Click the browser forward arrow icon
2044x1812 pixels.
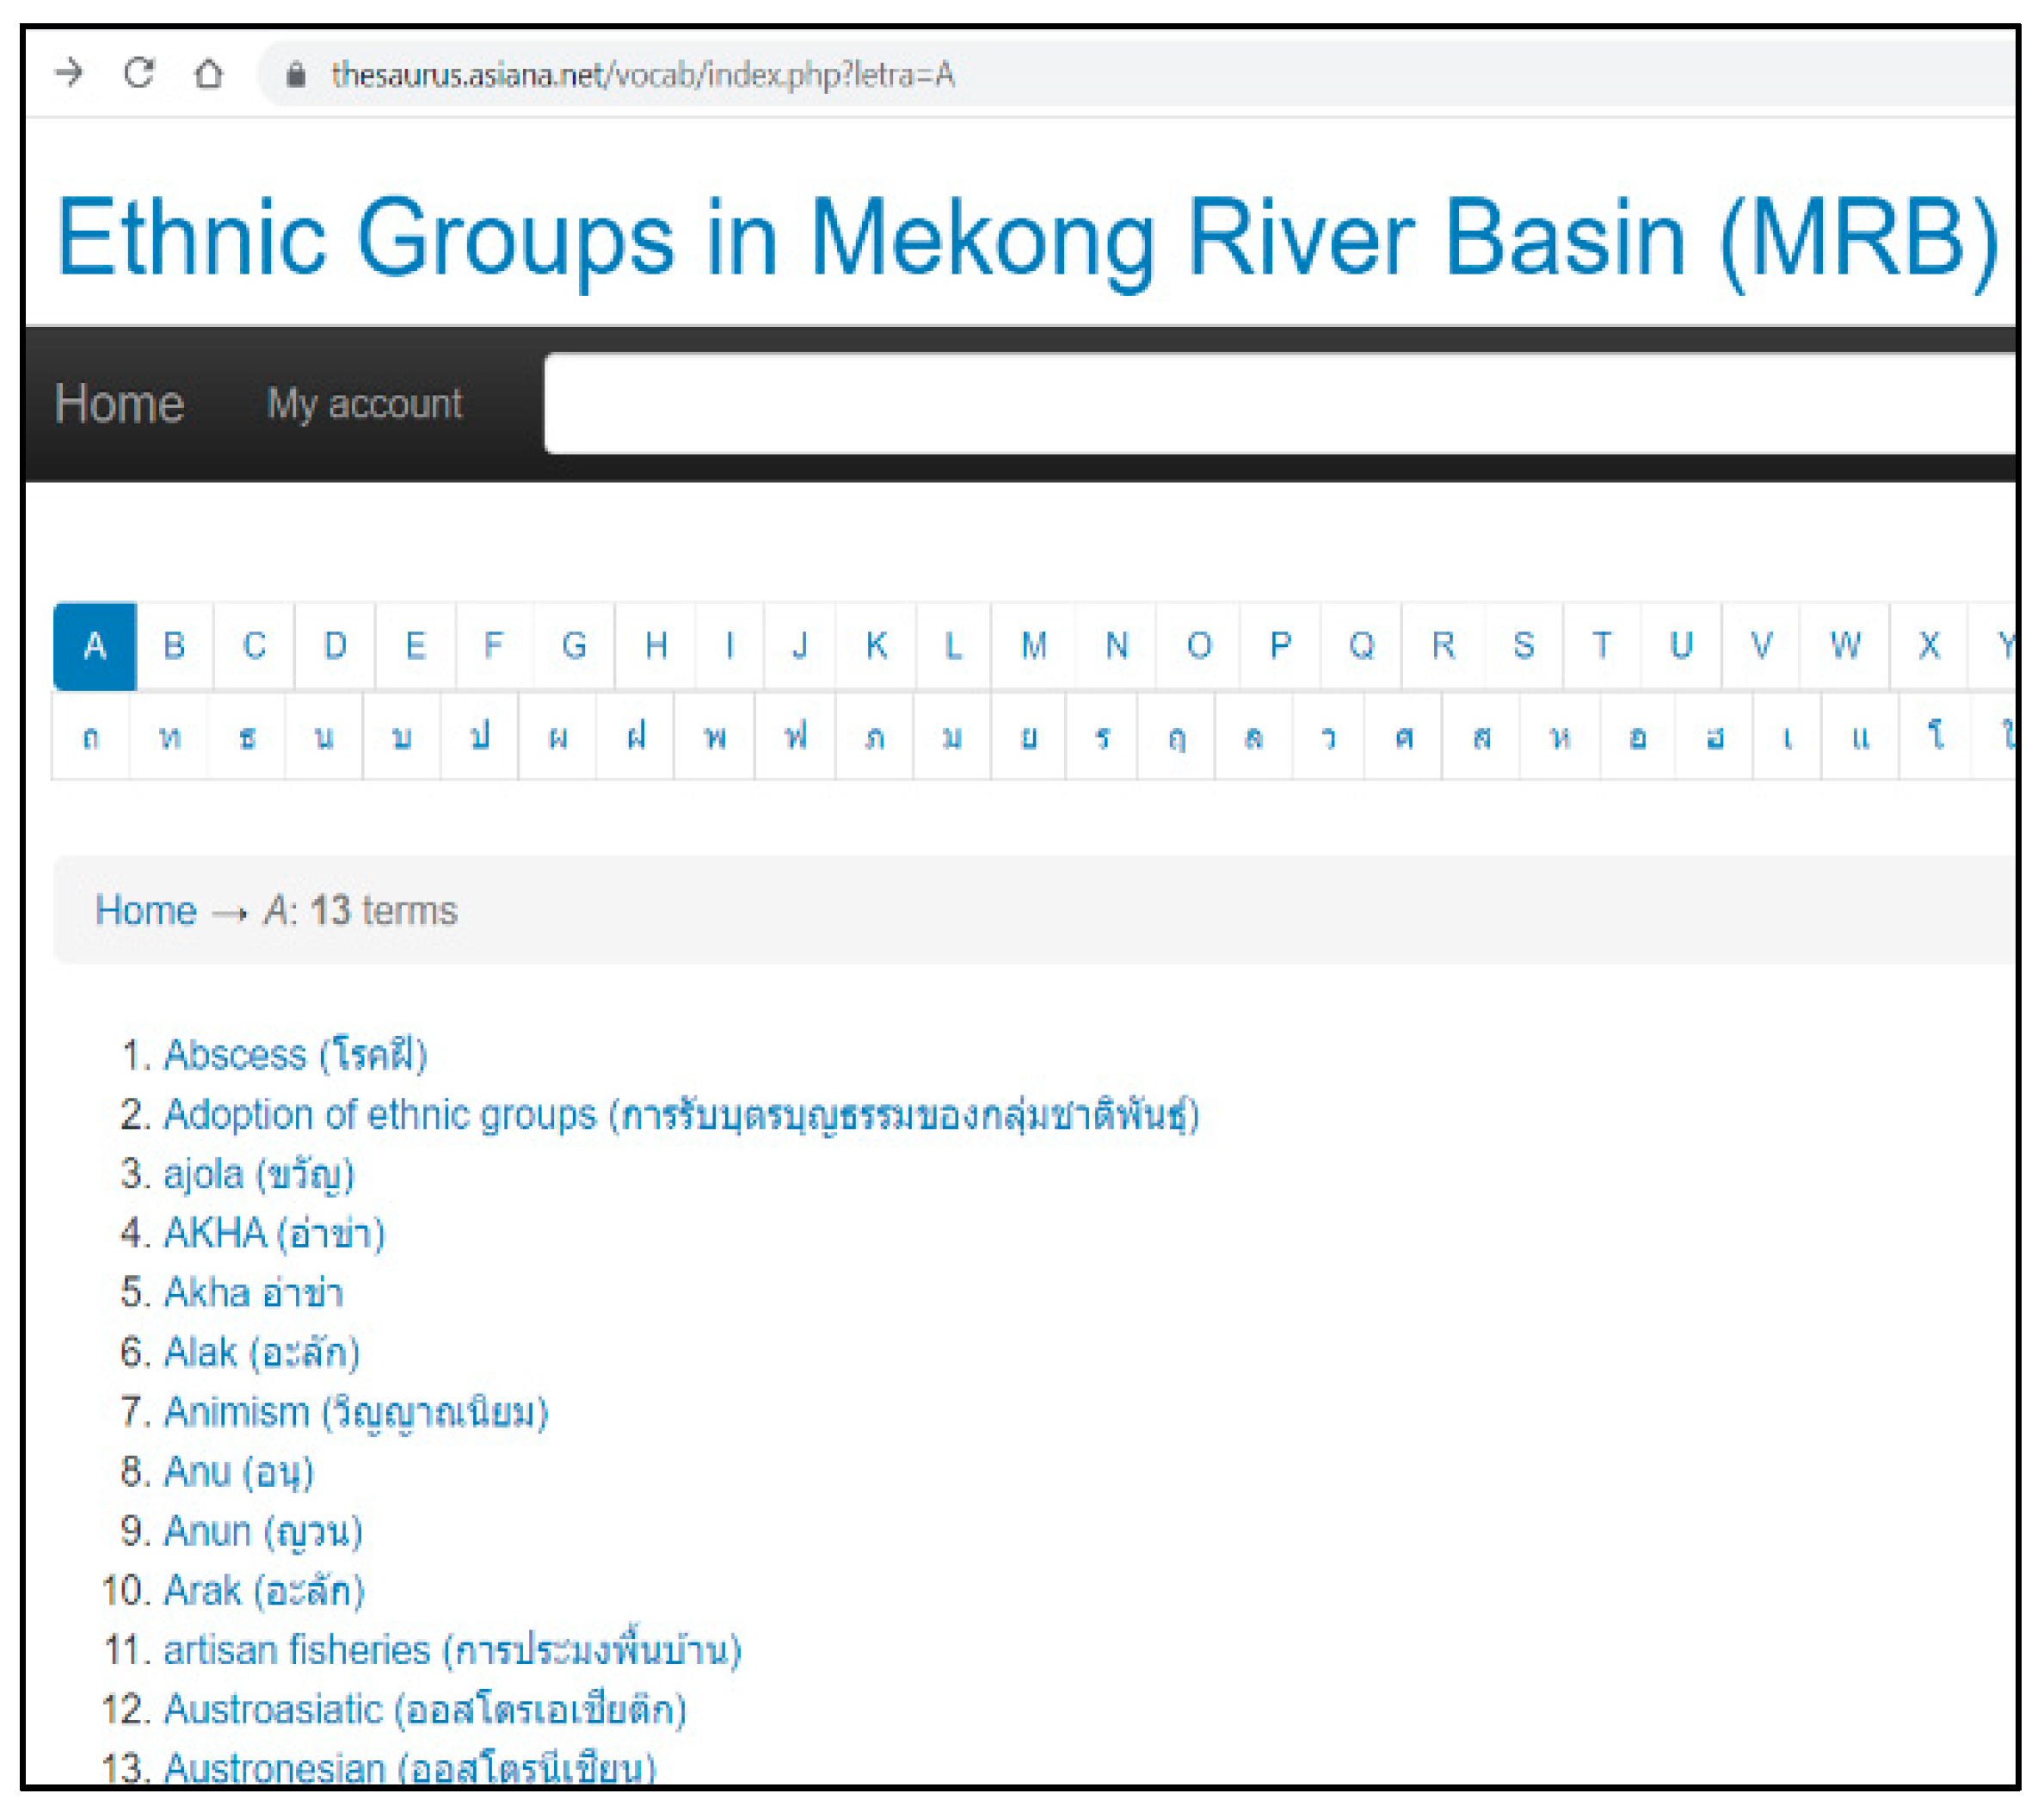(69, 72)
